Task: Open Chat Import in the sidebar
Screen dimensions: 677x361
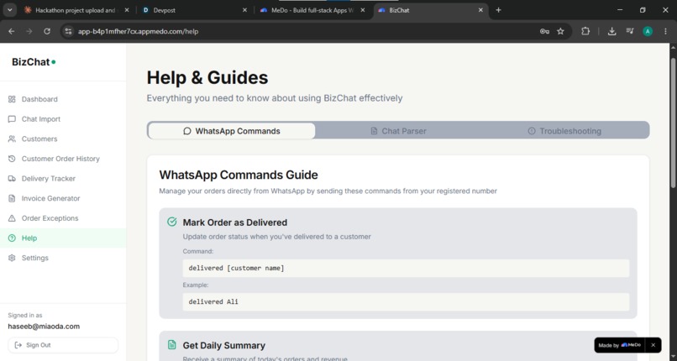Action: [x=63, y=119]
